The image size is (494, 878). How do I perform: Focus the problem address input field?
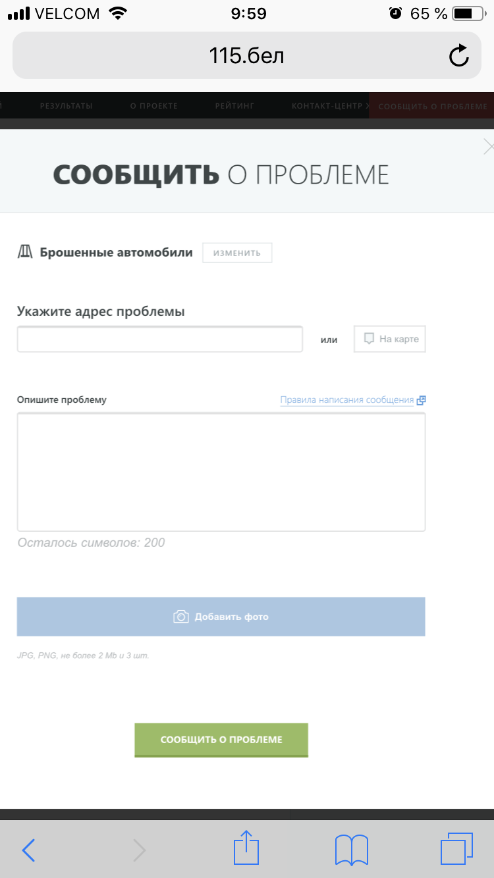click(x=160, y=340)
